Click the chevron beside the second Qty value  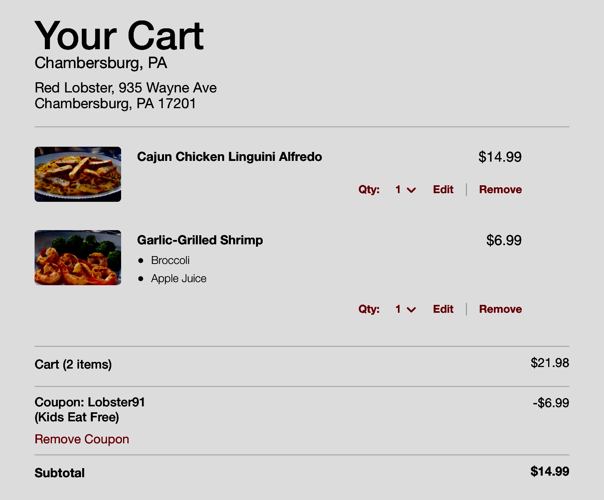tap(411, 310)
